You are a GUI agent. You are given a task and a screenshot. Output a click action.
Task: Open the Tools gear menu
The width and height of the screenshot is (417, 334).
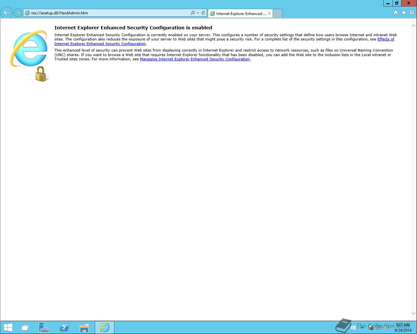[412, 13]
